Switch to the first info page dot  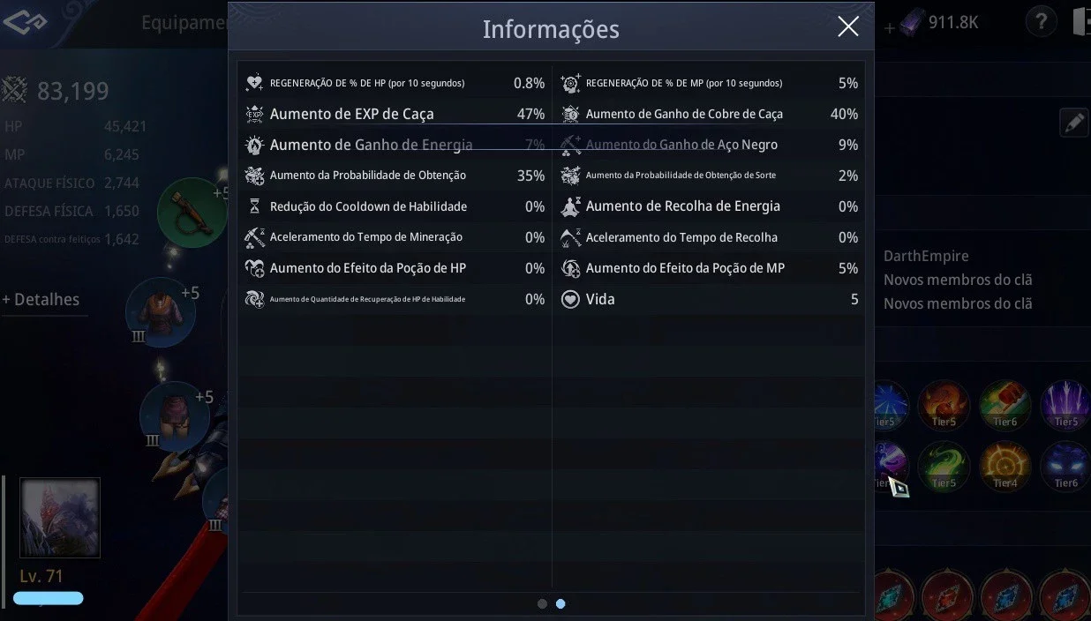(x=542, y=604)
